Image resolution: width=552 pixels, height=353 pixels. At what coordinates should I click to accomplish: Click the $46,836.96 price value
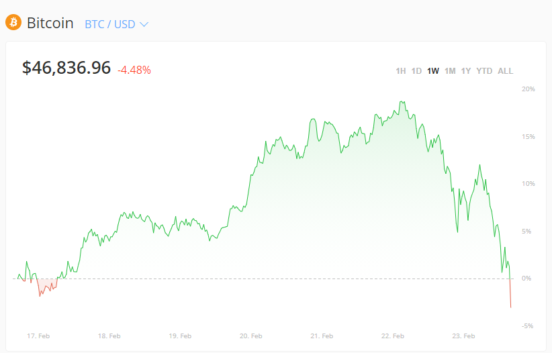point(66,68)
